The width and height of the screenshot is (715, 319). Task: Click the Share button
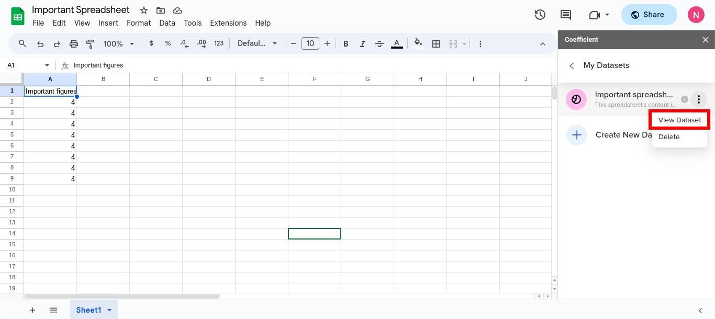[x=649, y=15]
